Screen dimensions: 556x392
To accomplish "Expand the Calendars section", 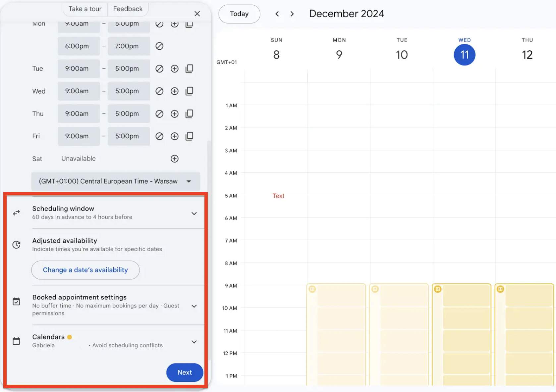I will (194, 342).
